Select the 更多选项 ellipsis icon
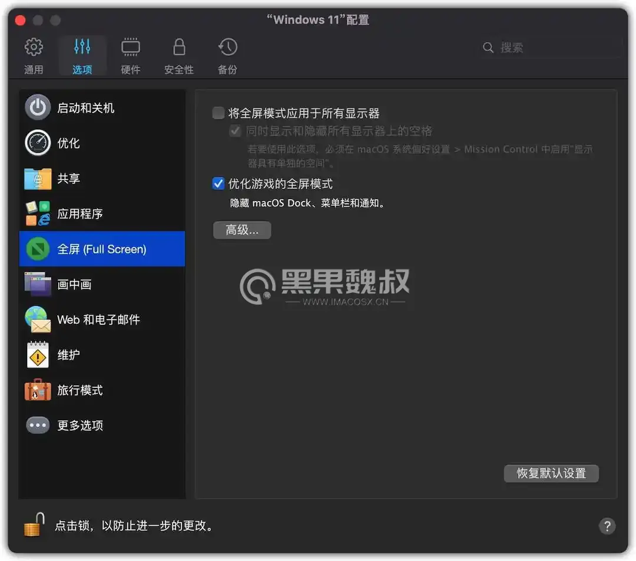The width and height of the screenshot is (636, 561). 37,425
